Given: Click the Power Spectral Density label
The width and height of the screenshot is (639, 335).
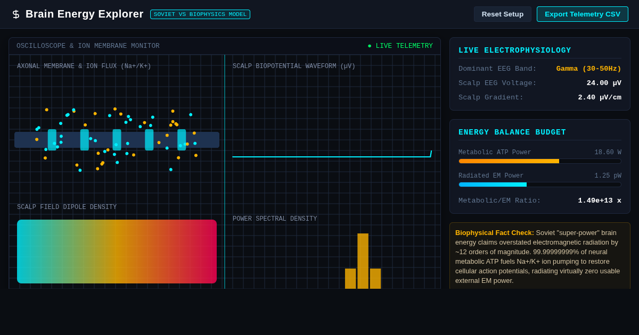Looking at the screenshot, I should (275, 219).
